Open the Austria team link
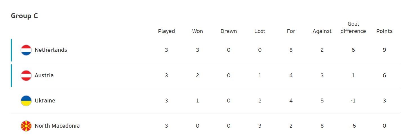 coord(44,75)
